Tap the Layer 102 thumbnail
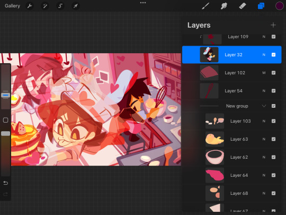286x215 pixels. point(209,73)
